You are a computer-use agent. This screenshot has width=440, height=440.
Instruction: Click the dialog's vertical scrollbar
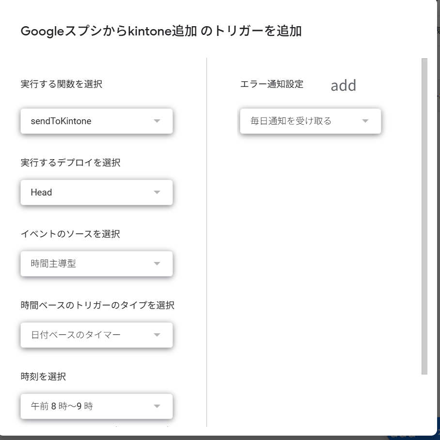click(424, 216)
